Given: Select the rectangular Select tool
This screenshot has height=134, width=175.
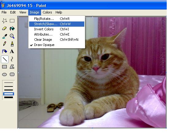Looking at the screenshot, I should coord(12,21).
